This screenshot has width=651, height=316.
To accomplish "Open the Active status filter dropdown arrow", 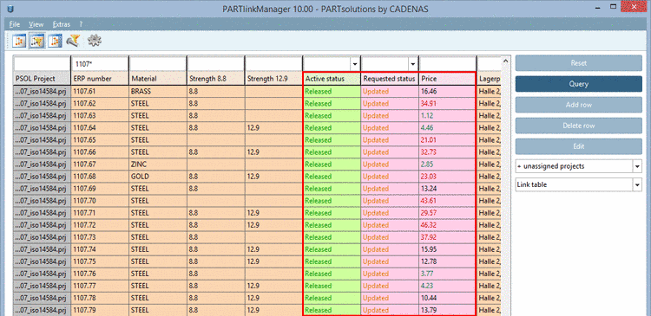I will (355, 64).
